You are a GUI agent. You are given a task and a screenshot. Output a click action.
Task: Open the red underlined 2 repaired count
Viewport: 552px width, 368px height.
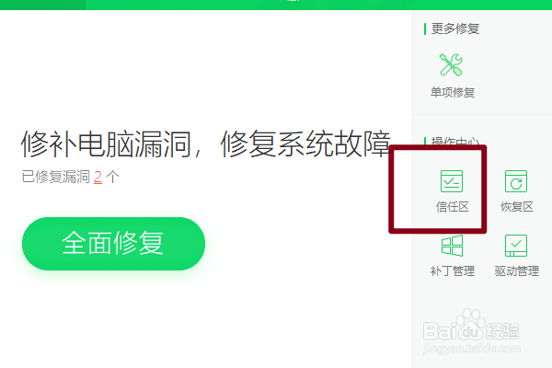point(98,177)
